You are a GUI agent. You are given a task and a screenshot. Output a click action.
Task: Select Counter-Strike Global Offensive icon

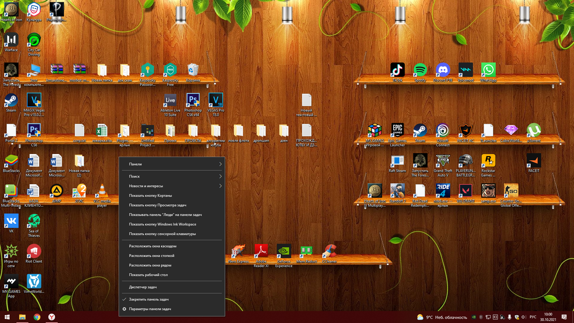point(511,196)
